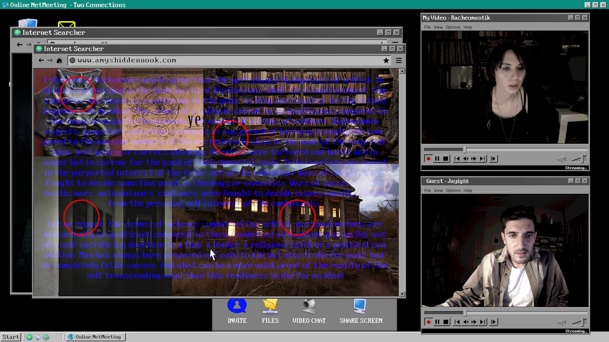Go to browser home page icon

click(x=59, y=61)
